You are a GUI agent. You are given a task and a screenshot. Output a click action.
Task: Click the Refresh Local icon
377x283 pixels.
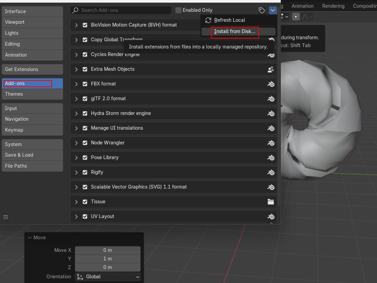tap(208, 20)
